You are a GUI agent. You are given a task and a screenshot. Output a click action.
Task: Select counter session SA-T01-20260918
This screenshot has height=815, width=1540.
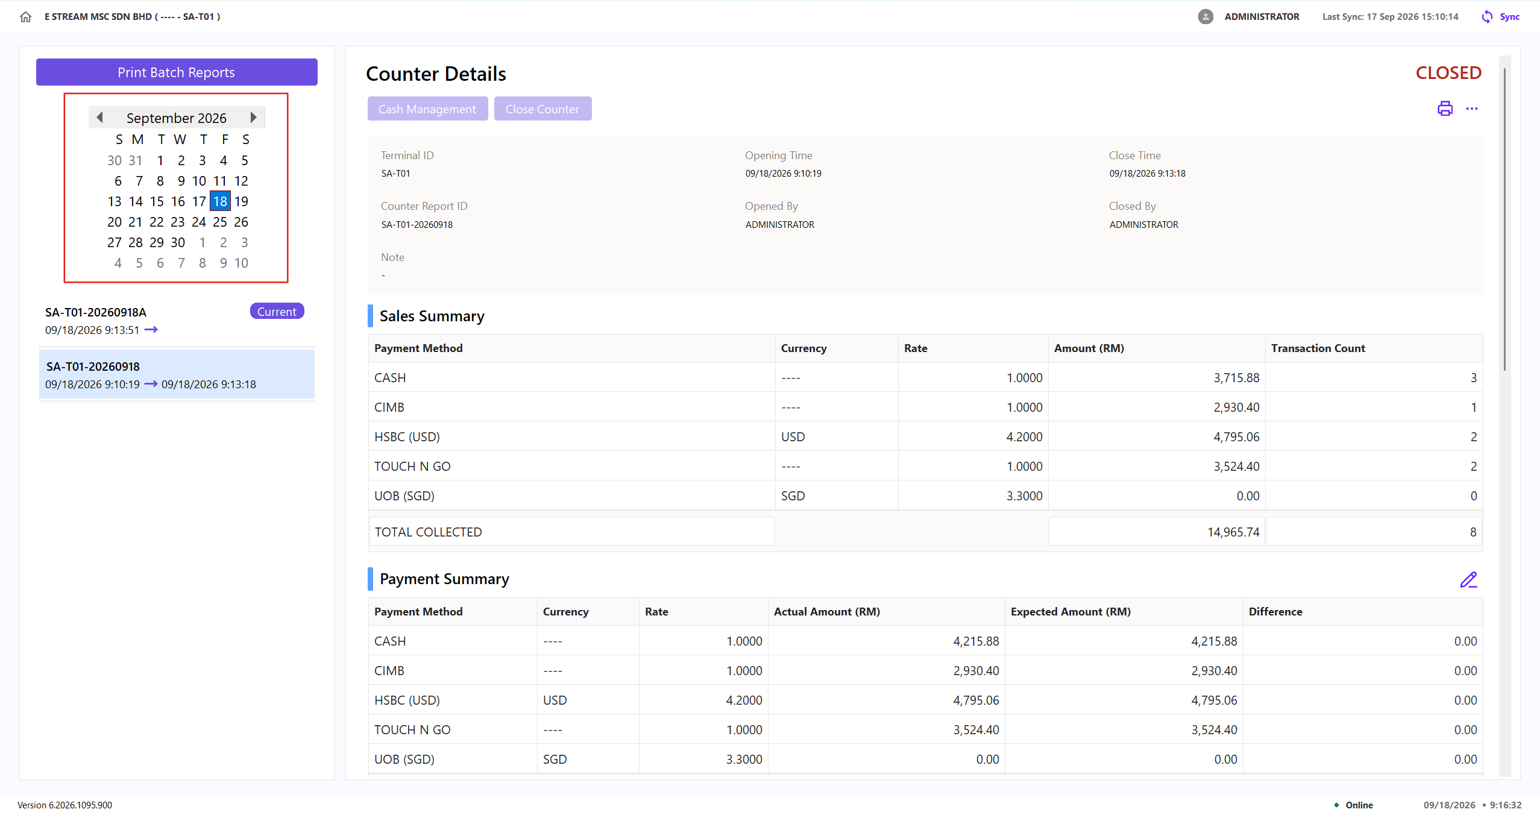(x=177, y=375)
